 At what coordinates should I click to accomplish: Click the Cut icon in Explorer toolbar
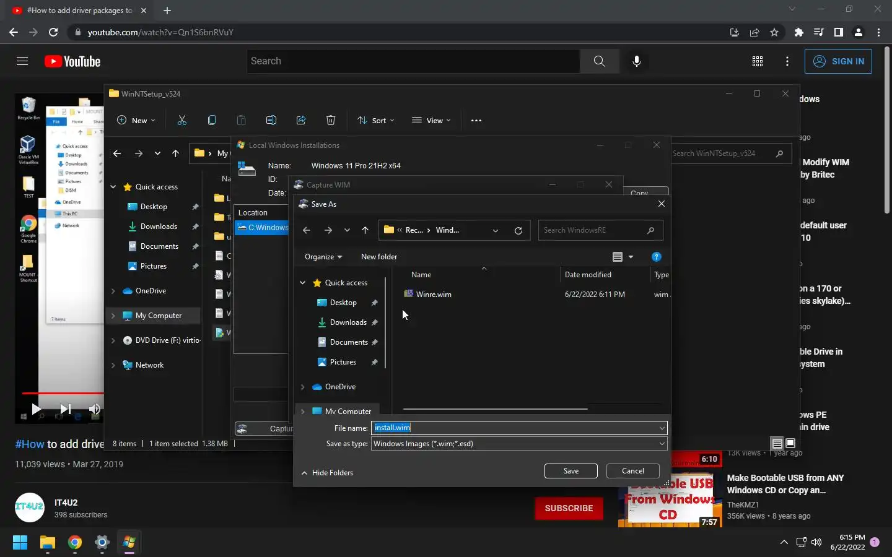tap(181, 121)
